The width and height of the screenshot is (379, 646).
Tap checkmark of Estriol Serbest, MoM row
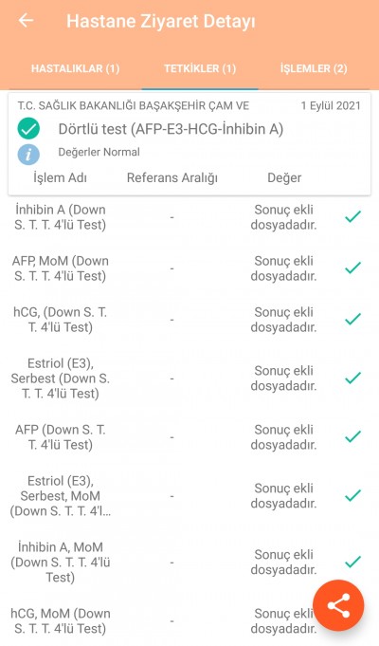tap(352, 495)
